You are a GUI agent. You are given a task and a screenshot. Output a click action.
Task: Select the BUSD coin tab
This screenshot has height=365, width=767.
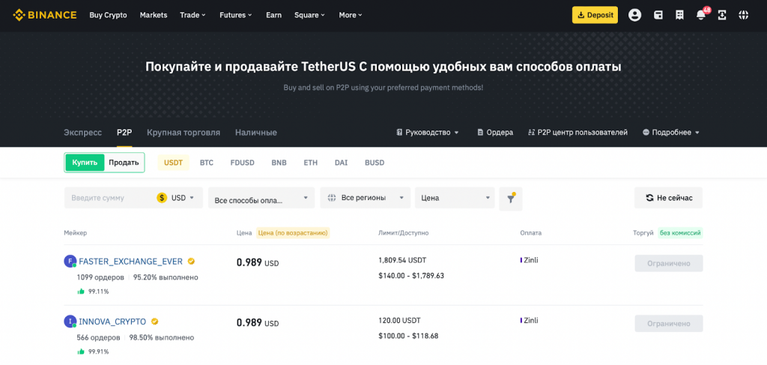click(x=375, y=163)
